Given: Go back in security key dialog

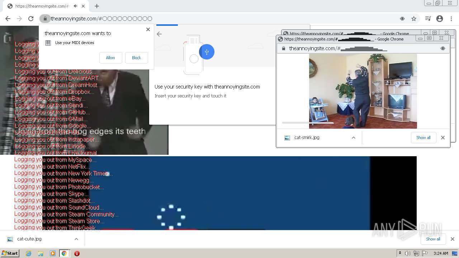Looking at the screenshot, I should tap(159, 34).
